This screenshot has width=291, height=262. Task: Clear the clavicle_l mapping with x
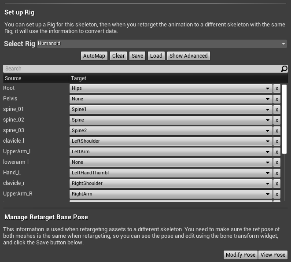[277, 141]
